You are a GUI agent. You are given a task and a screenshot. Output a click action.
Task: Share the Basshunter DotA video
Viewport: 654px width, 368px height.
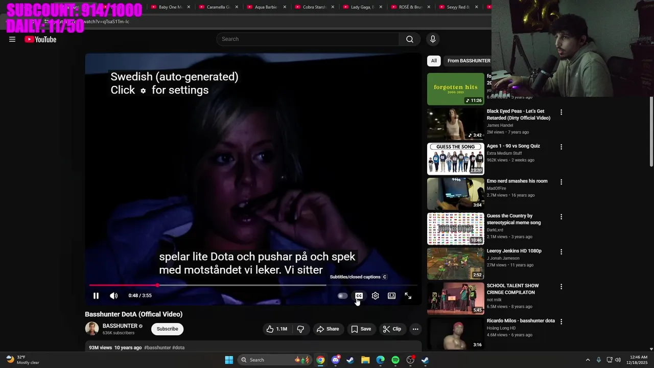328,329
